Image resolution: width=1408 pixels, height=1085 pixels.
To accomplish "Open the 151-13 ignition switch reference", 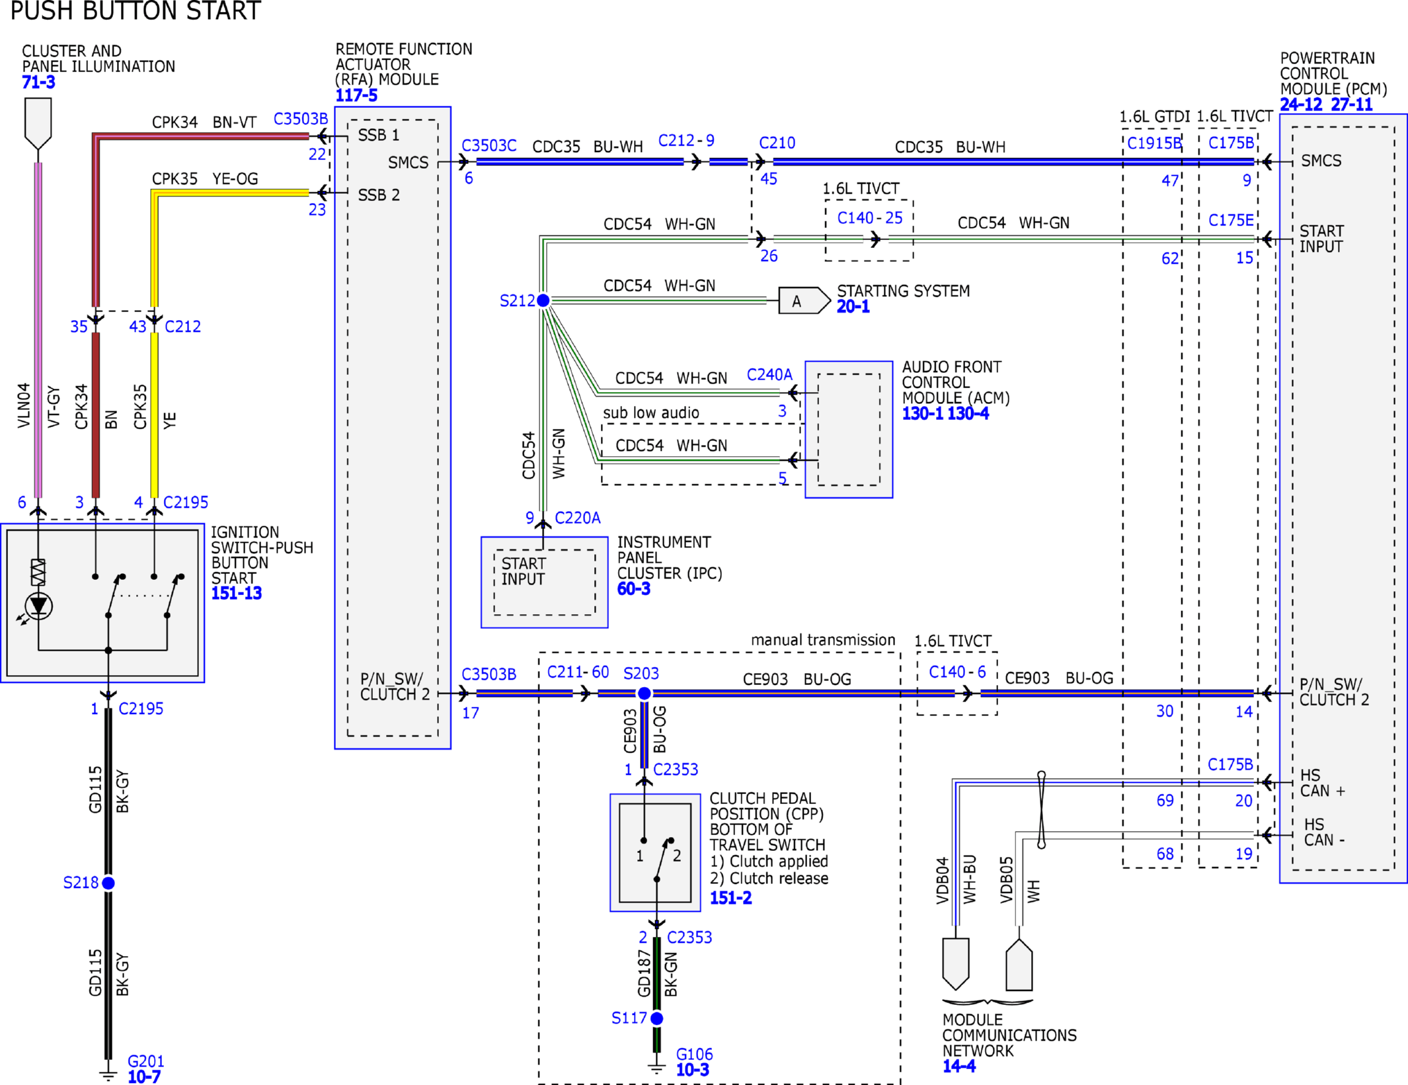I will (237, 593).
